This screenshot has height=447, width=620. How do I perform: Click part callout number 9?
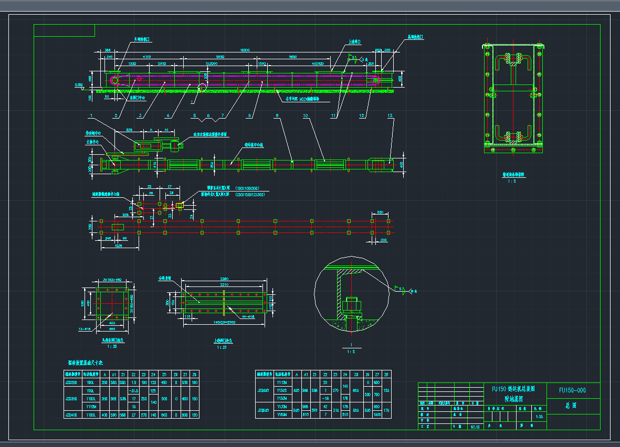277,115
